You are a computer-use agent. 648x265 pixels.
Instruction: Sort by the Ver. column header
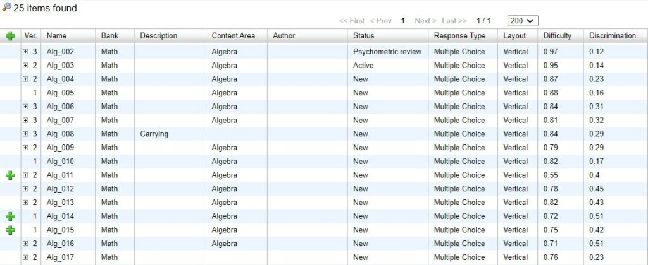tap(30, 36)
